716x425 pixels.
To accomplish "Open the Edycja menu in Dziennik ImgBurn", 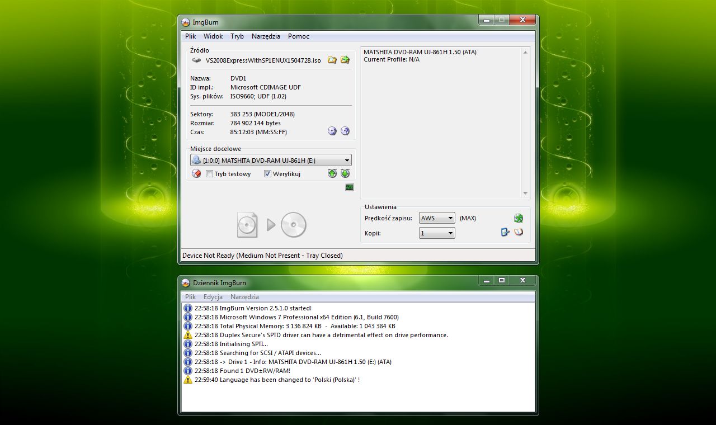I will [x=213, y=297].
